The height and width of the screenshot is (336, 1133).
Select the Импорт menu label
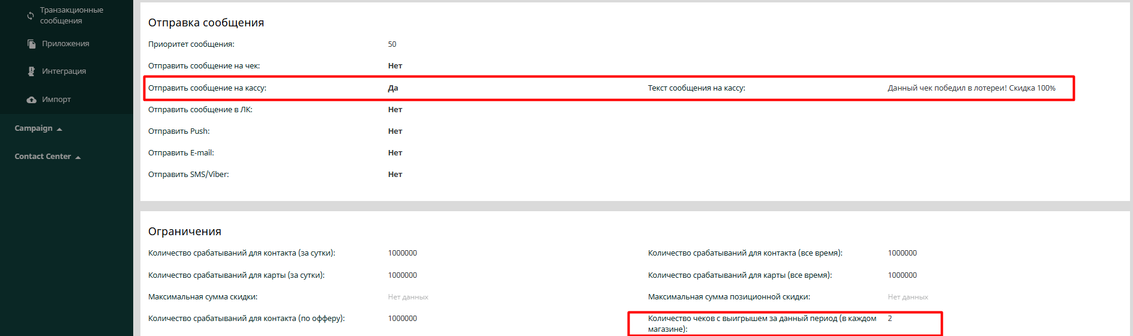[x=56, y=100]
